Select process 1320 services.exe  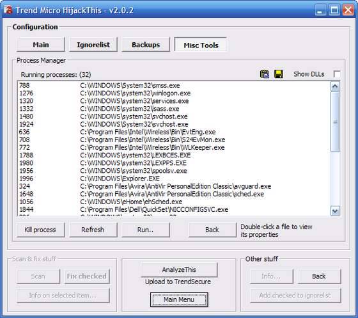pos(174,101)
